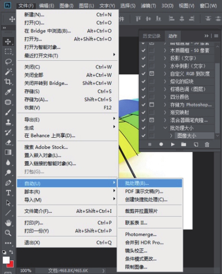Choose 批处理(B)... from the submenu

(x=150, y=183)
